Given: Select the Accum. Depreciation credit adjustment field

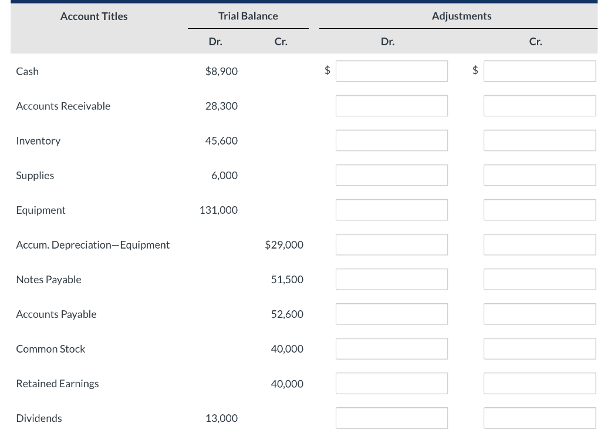Looking at the screenshot, I should (539, 244).
